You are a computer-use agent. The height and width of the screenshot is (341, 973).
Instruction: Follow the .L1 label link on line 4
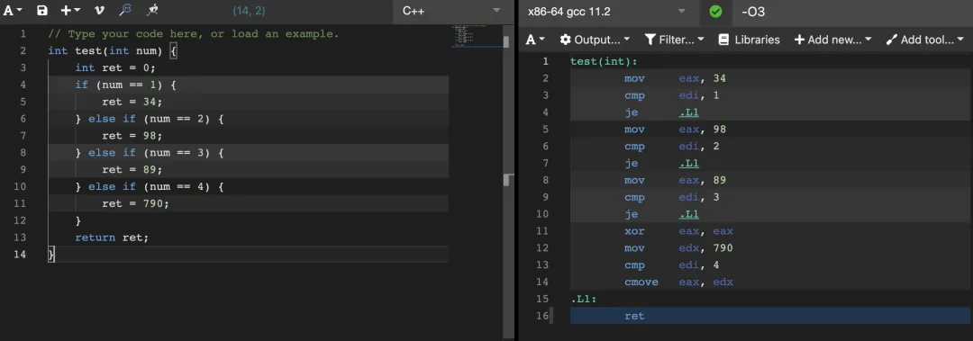tap(689, 112)
